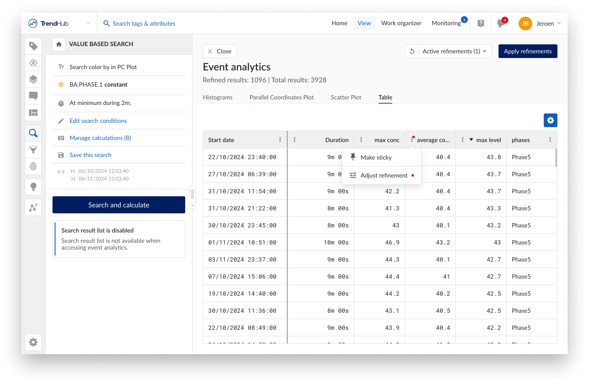Screen dimensions: 589x384
Task: Click the fingerprint pattern icon in sidebar
Action: tap(33, 166)
